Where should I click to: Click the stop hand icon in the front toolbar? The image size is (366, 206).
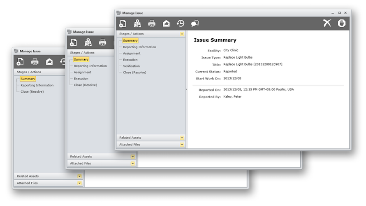(341, 23)
